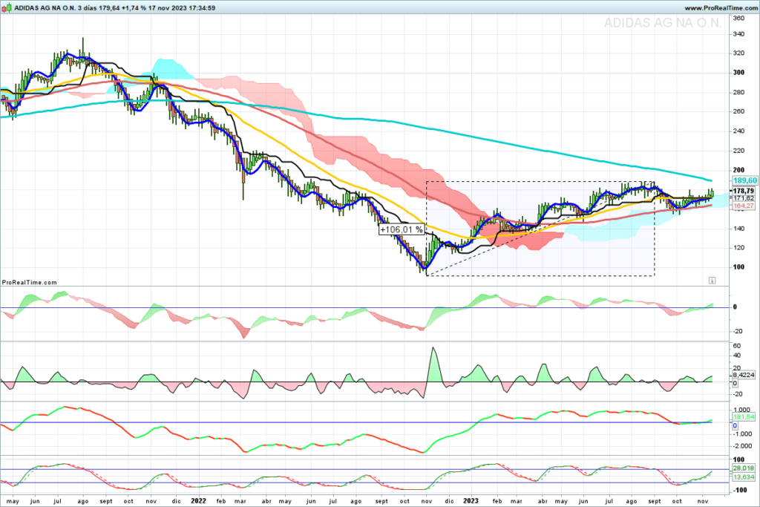Click the 360 price level on the axis
The image size is (760, 507).
click(x=738, y=18)
